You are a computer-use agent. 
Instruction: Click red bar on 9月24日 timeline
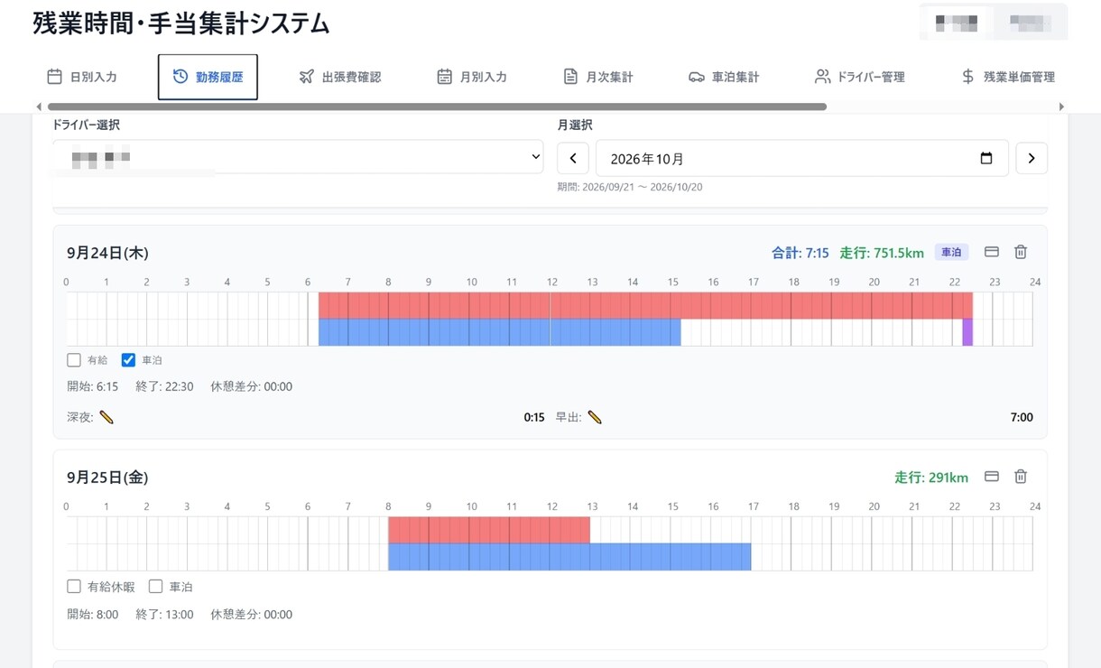pyautogui.click(x=645, y=305)
